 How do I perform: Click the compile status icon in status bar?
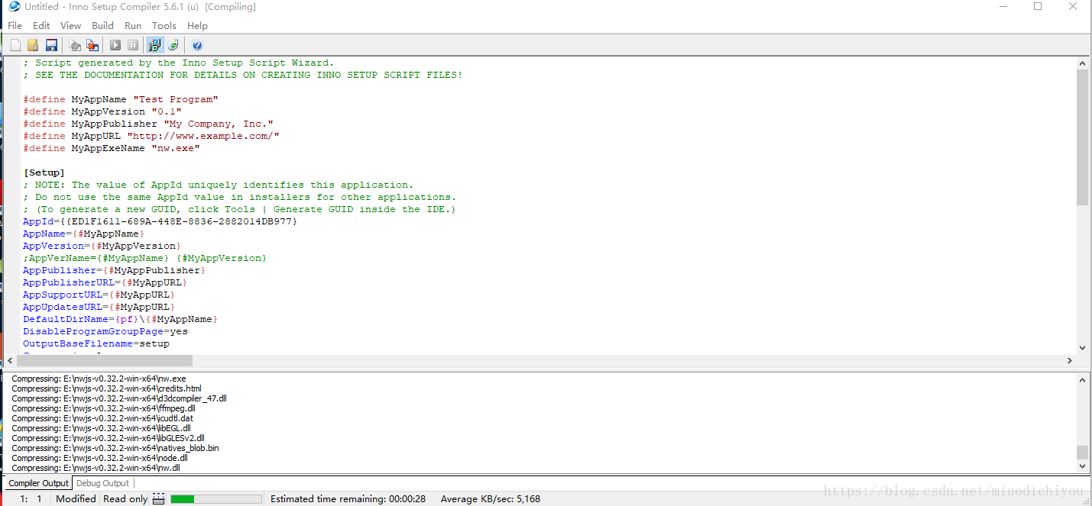coord(158,498)
